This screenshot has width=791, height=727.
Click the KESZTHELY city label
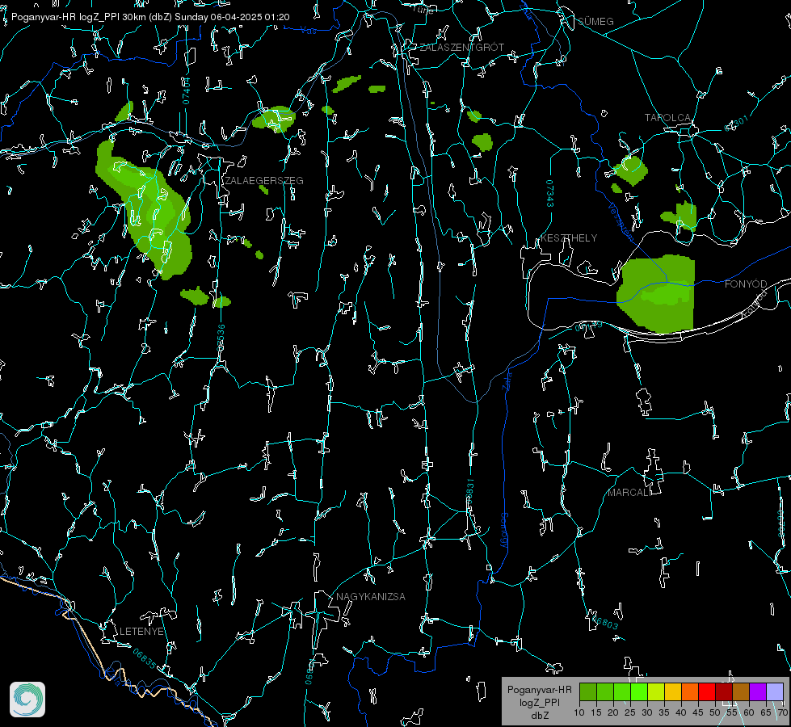569,238
